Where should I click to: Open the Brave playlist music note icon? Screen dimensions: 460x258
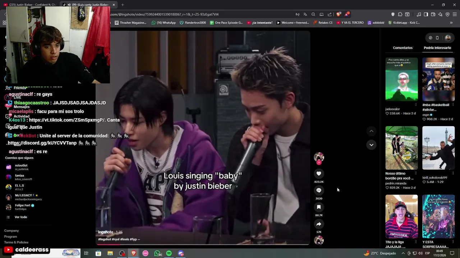coord(419,14)
